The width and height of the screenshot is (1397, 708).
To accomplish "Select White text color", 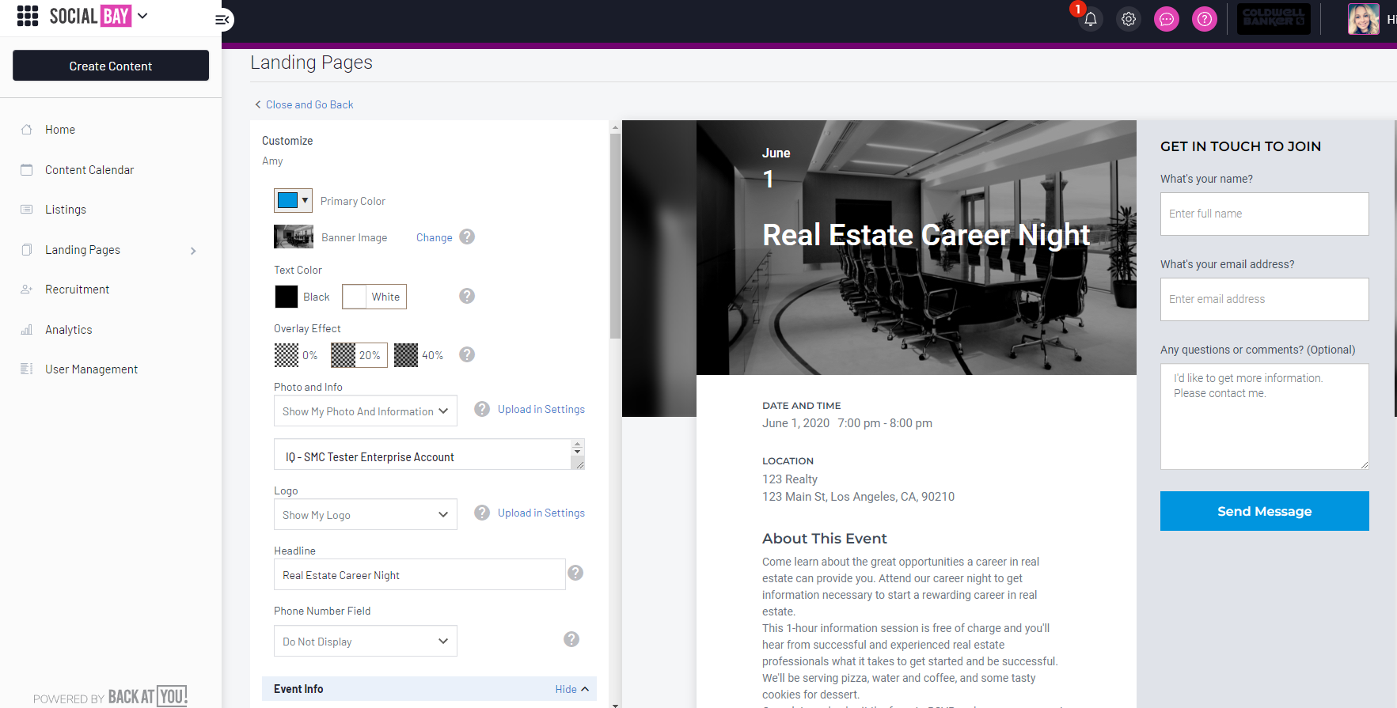I will click(x=374, y=297).
